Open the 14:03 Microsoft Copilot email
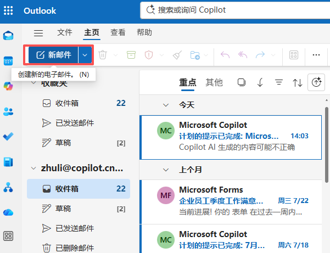 (x=231, y=137)
